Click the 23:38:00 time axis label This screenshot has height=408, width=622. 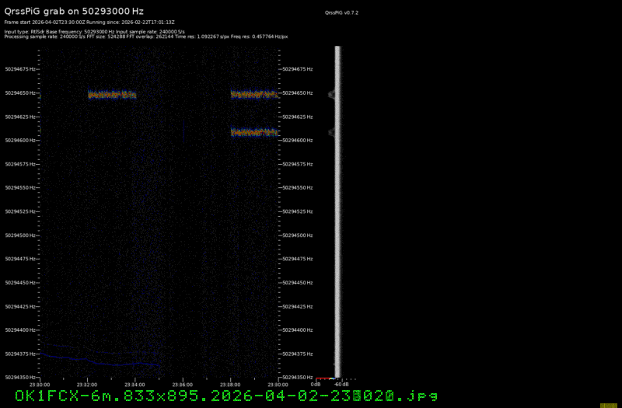pos(230,385)
